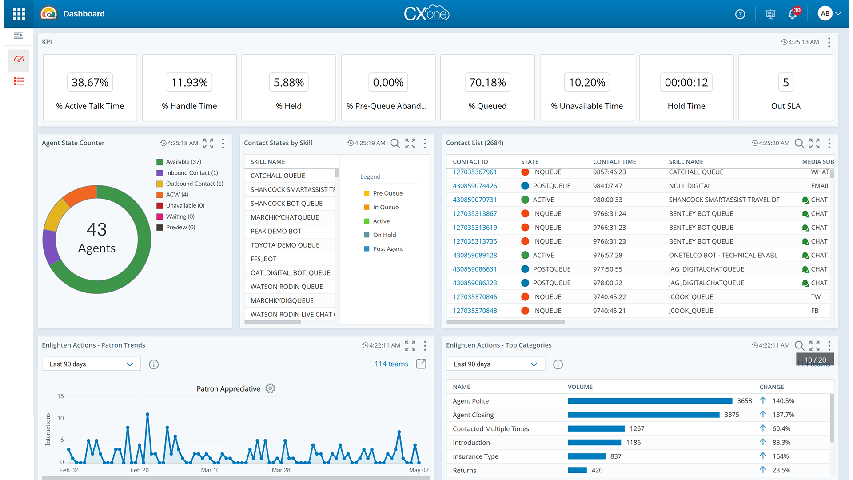Open the Last 90 days dropdown in Patron Trends

[91, 364]
